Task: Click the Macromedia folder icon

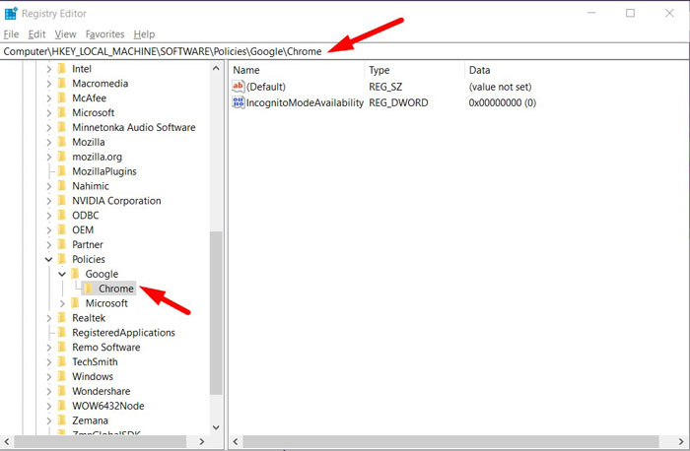Action: pyautogui.click(x=62, y=84)
